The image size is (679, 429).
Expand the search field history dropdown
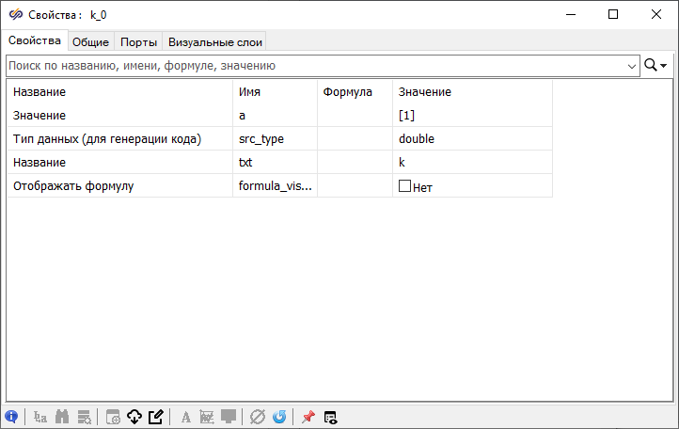pos(632,66)
